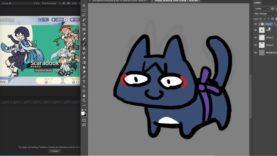Select the Clone Stamp tool
The width and height of the screenshot is (277, 156).
84,49
